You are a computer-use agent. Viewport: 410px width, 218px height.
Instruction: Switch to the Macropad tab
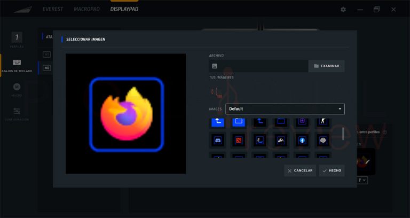(x=86, y=9)
